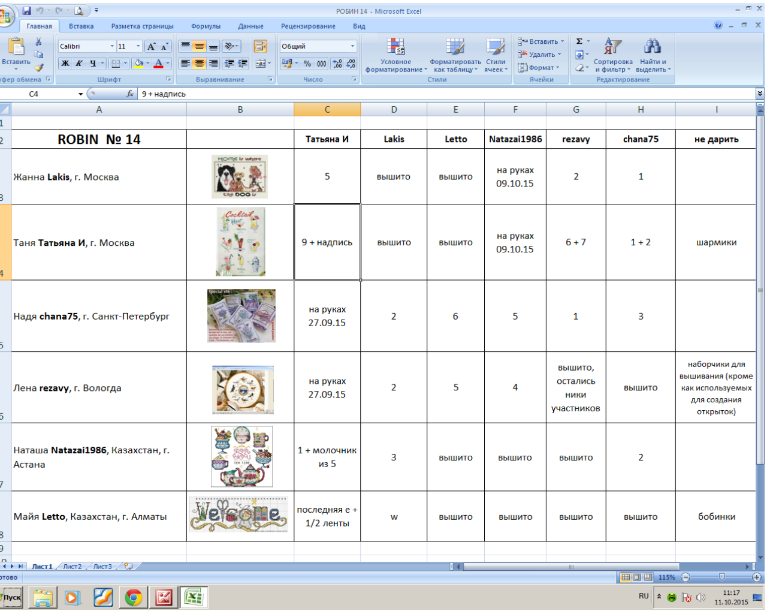Click the Cut scissors icon
The width and height of the screenshot is (767, 614).
[38, 41]
